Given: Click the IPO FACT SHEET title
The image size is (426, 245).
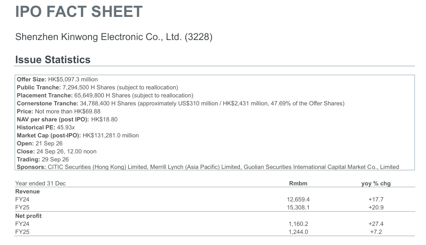Looking at the screenshot, I should pos(79,12).
